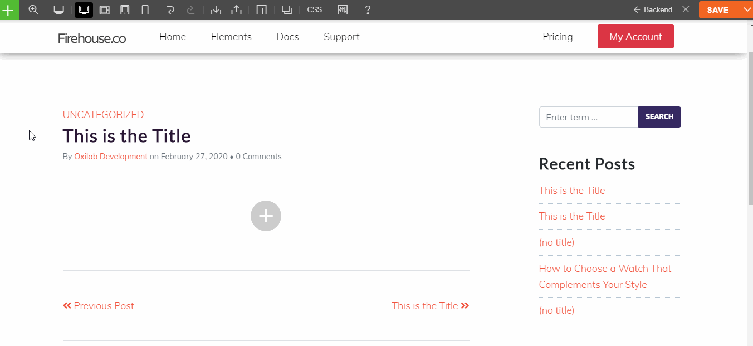Open the CSS editor

(315, 10)
